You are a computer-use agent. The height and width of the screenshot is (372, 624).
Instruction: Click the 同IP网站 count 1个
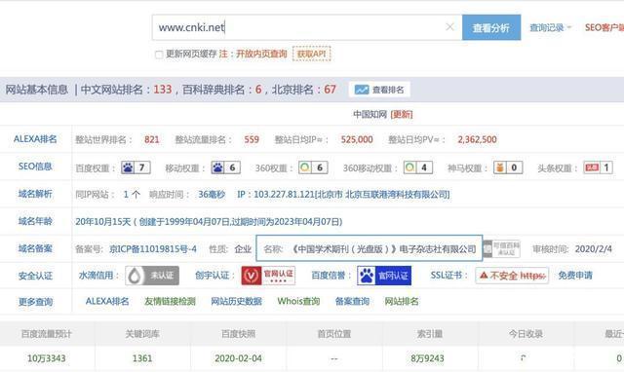click(132, 195)
